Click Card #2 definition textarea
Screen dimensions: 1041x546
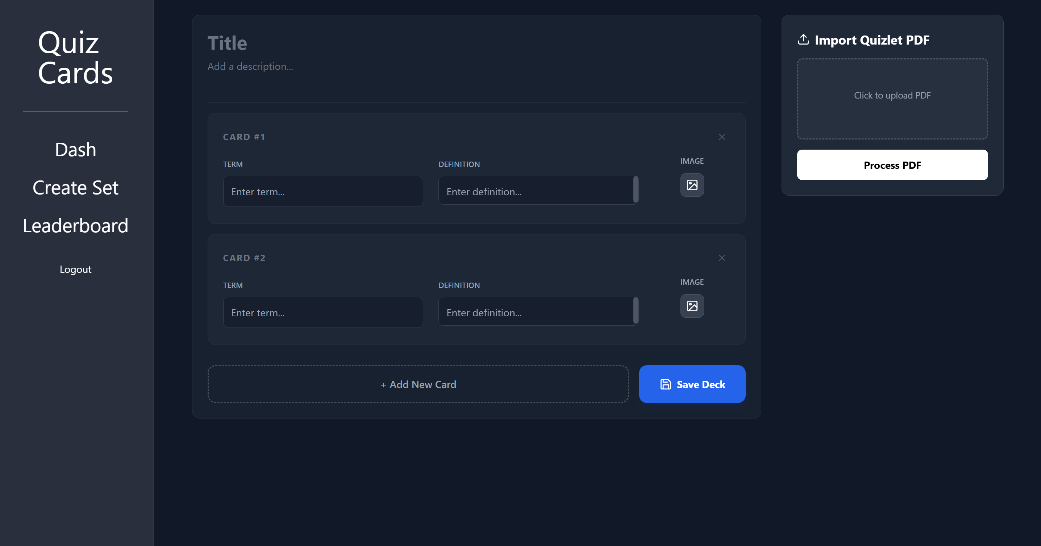pos(535,312)
